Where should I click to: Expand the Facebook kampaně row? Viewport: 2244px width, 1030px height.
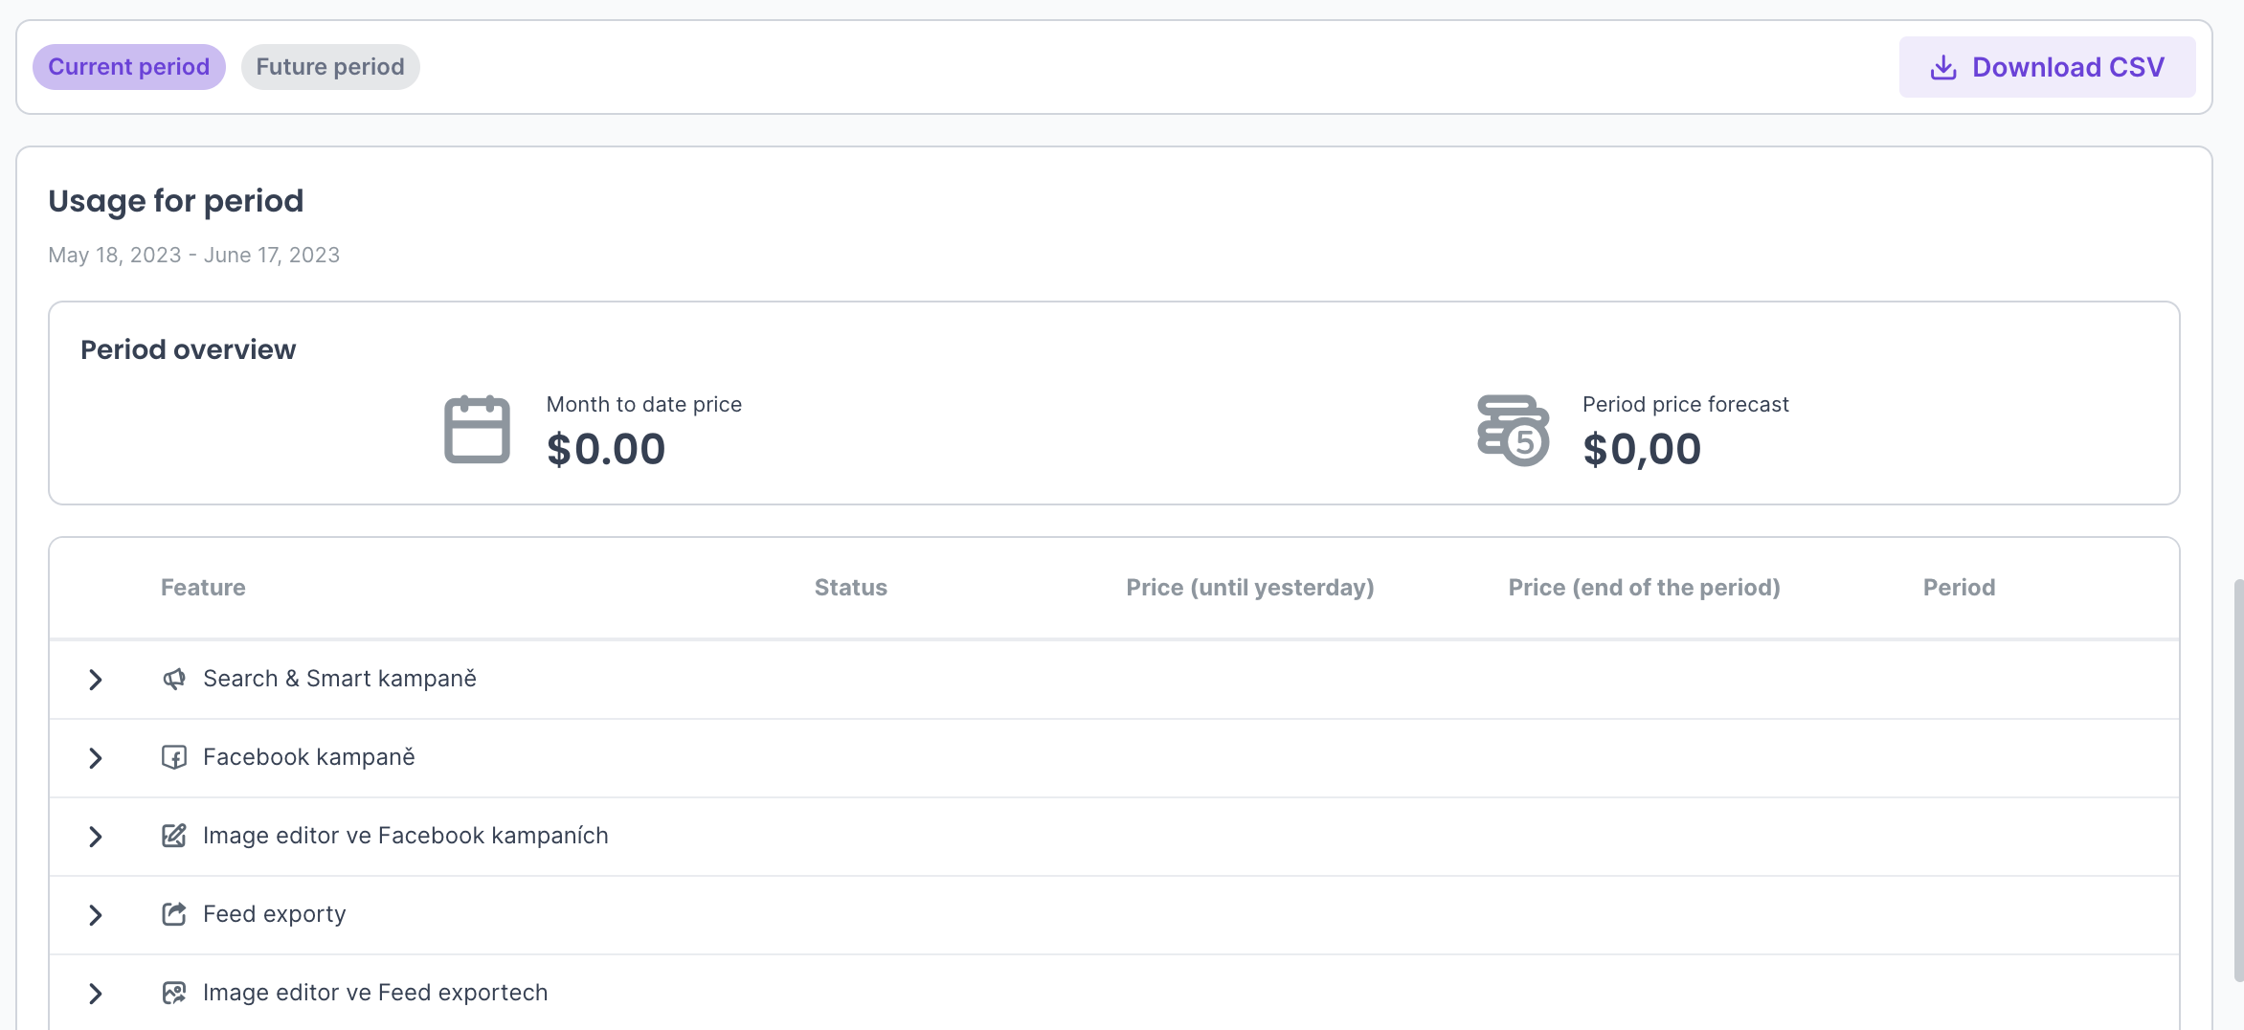coord(95,758)
